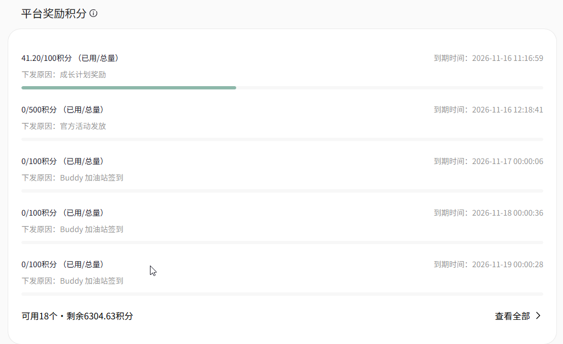Select the 官方活动发放 reason text

pos(83,126)
